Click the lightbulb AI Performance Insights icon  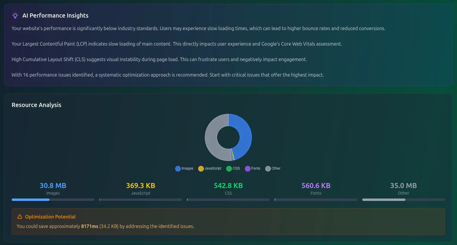[15, 15]
